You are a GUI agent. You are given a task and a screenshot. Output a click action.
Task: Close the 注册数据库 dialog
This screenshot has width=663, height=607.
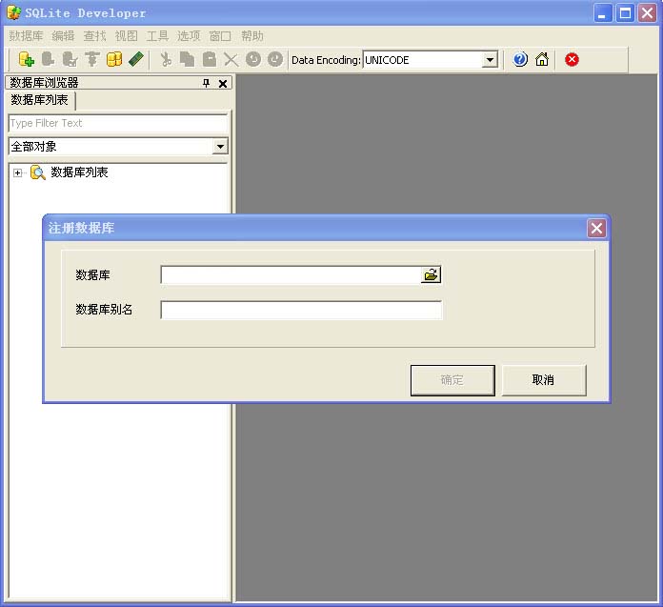point(596,228)
